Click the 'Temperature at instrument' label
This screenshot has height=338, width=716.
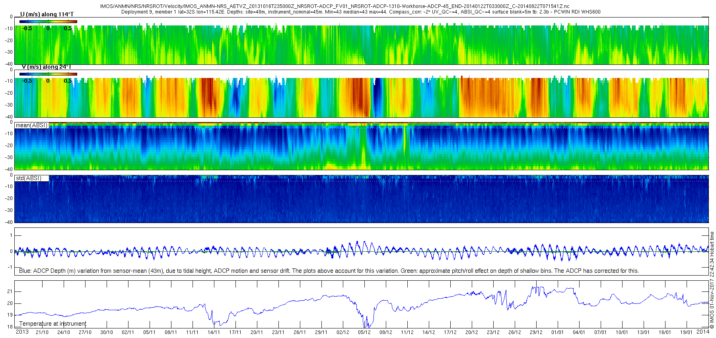tap(53, 324)
